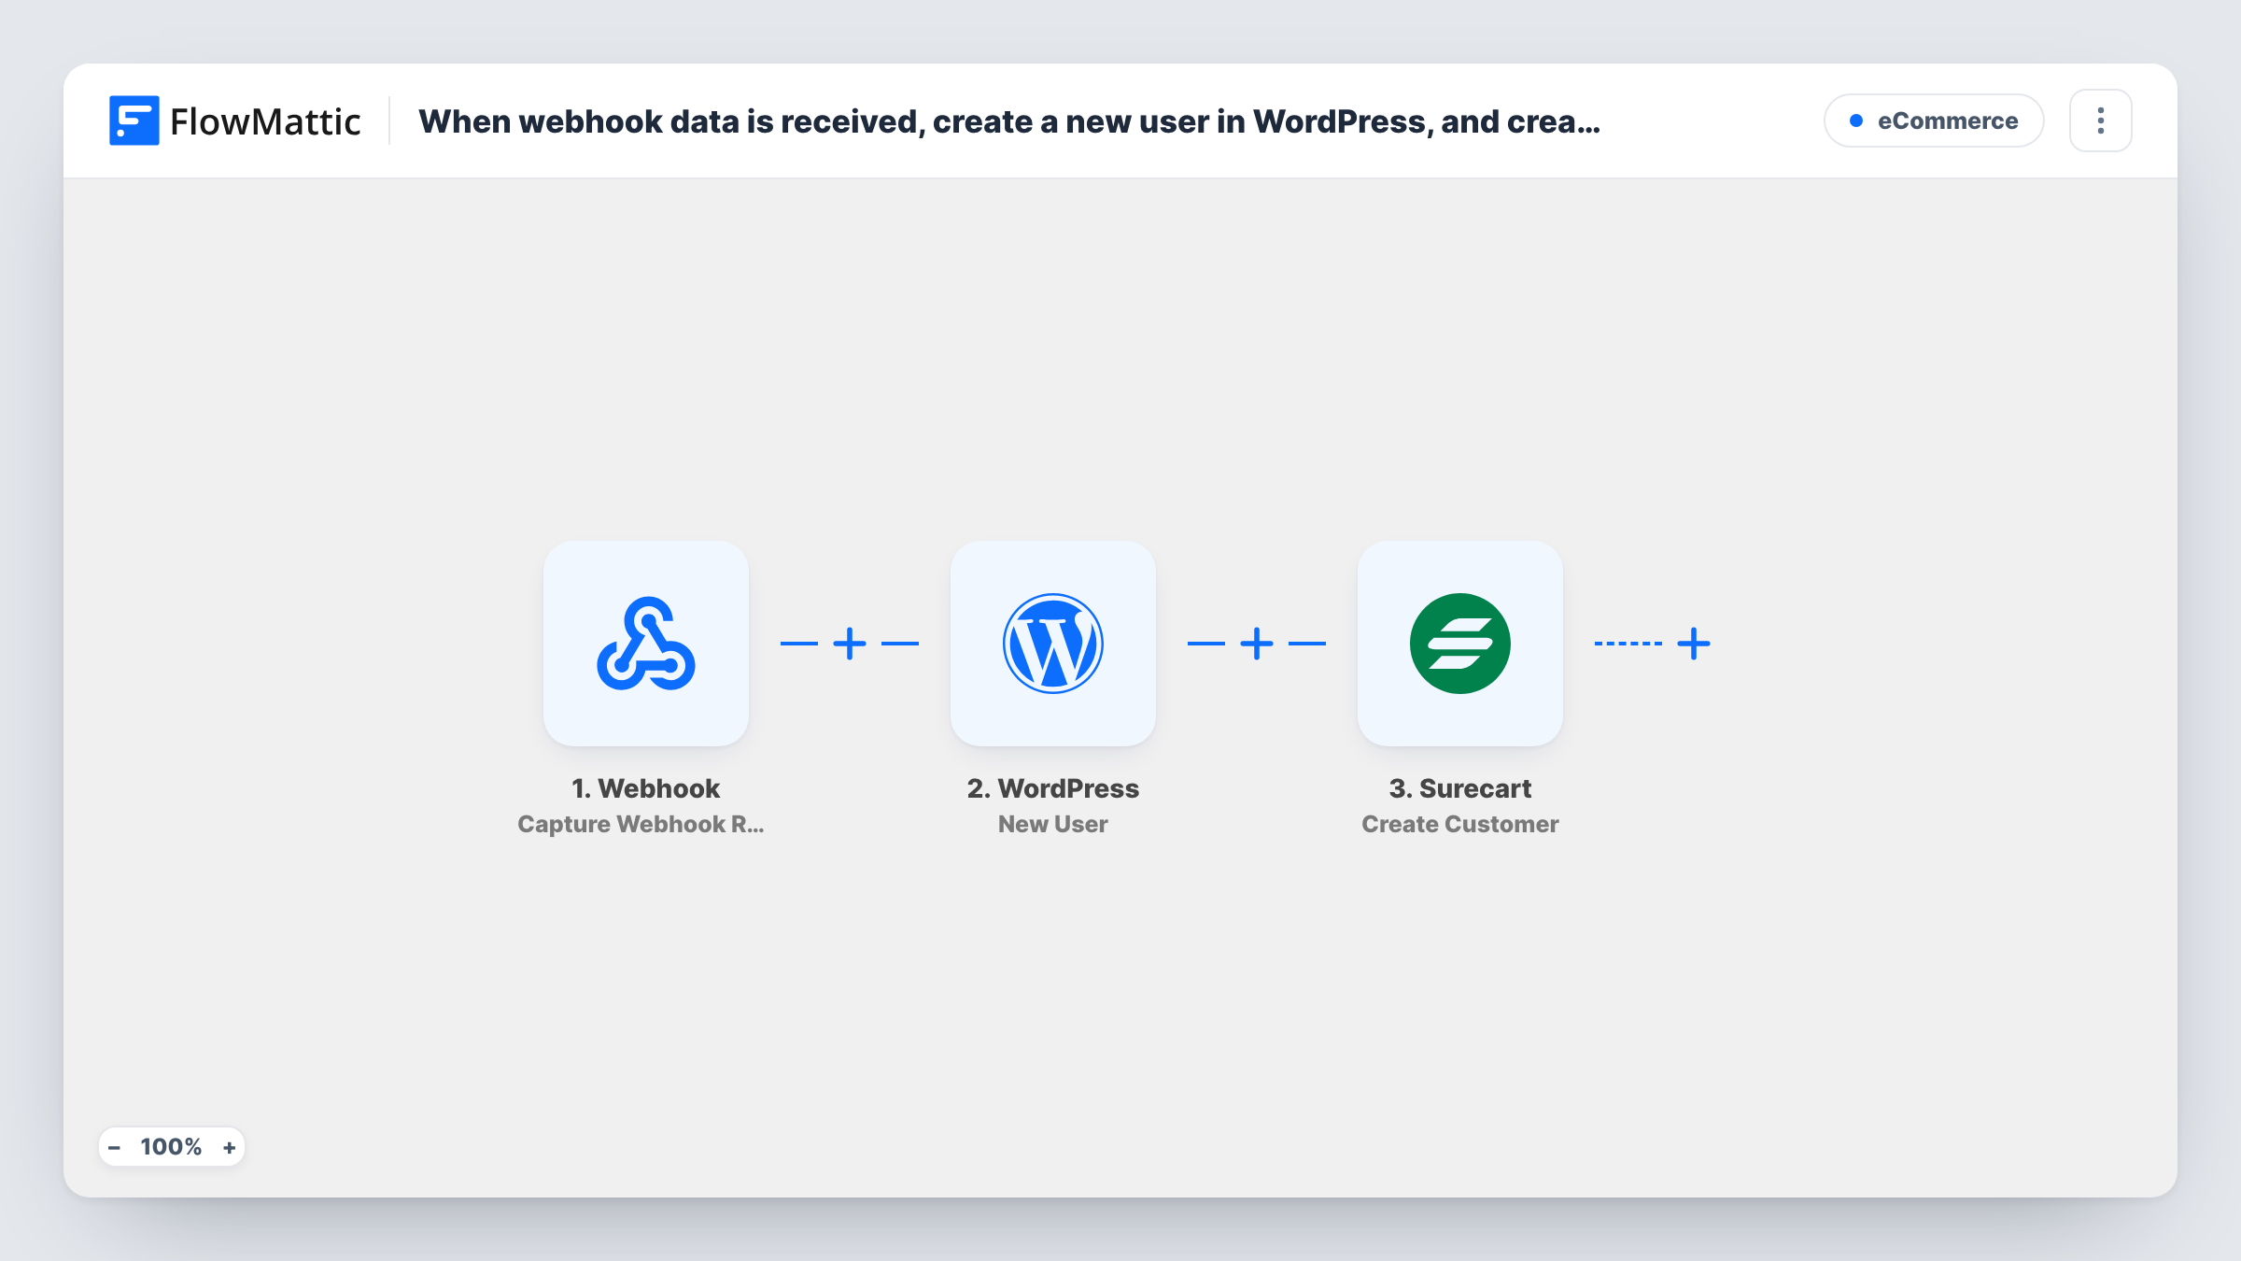This screenshot has height=1261, width=2241.
Task: Click the workflow title text
Action: [x=1009, y=121]
